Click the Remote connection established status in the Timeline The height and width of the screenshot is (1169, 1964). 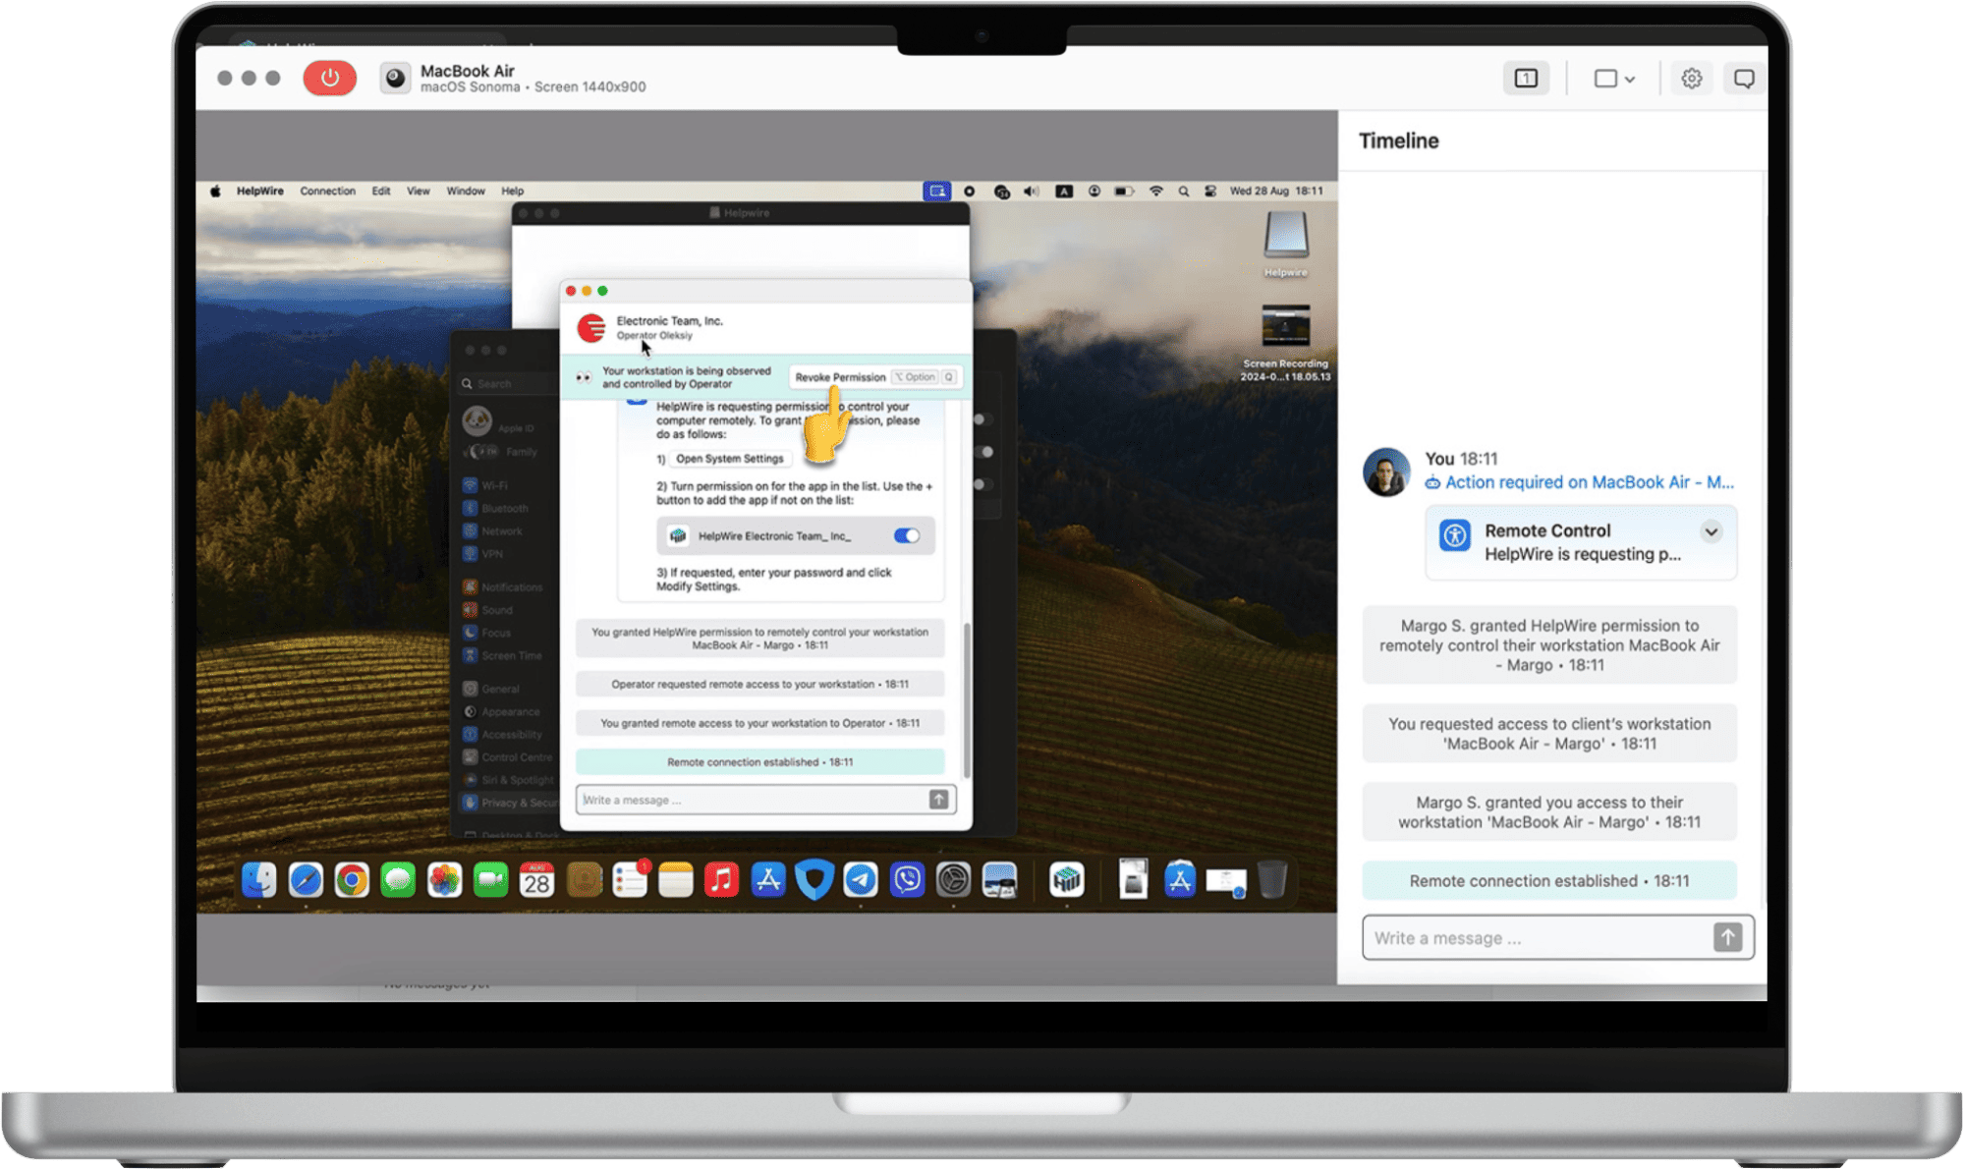pyautogui.click(x=1548, y=881)
